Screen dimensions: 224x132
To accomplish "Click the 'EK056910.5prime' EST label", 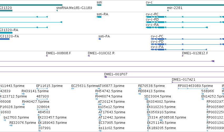I will [x=161, y=112].
